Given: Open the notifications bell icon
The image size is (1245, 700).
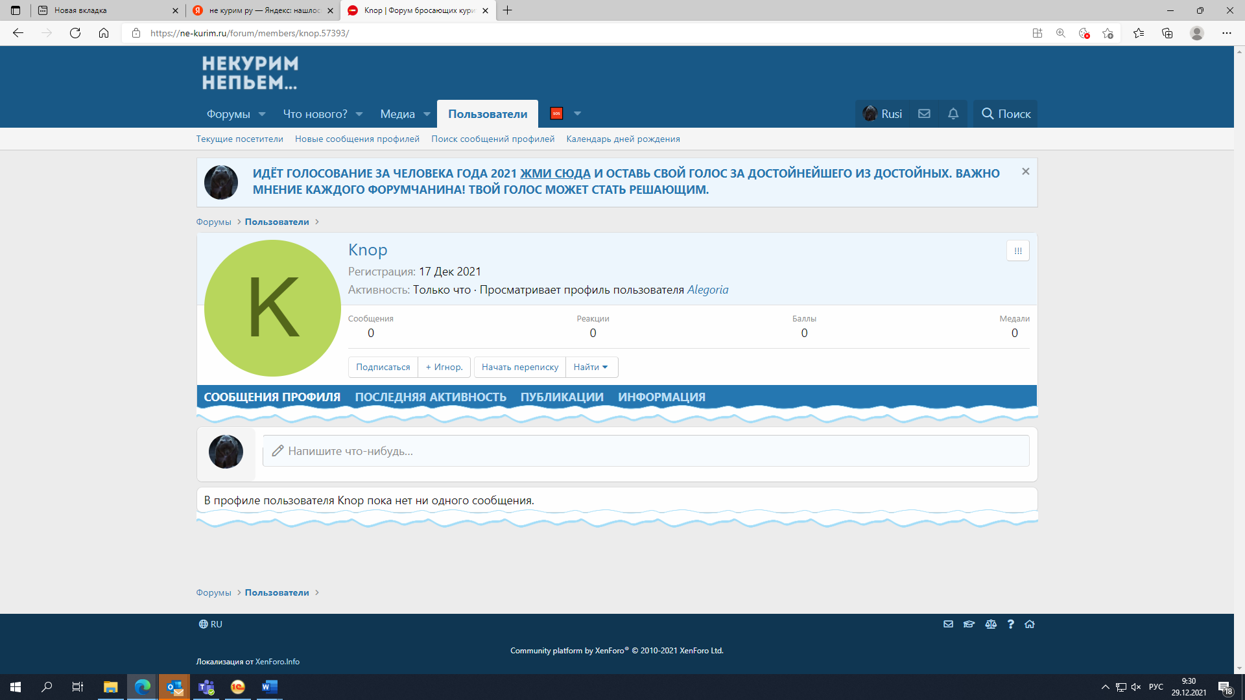Looking at the screenshot, I should click(x=953, y=113).
